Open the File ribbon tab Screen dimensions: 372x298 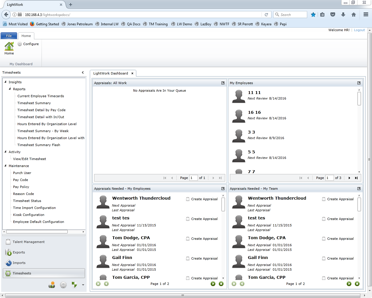(x=9, y=36)
